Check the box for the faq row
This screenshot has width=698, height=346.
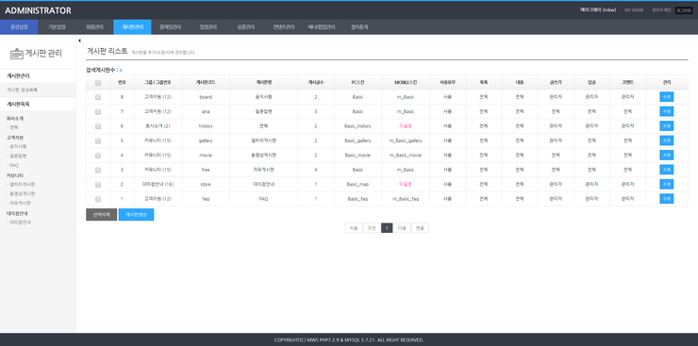point(98,199)
